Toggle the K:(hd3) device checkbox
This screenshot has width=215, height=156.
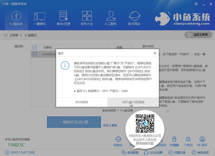coord(34,54)
